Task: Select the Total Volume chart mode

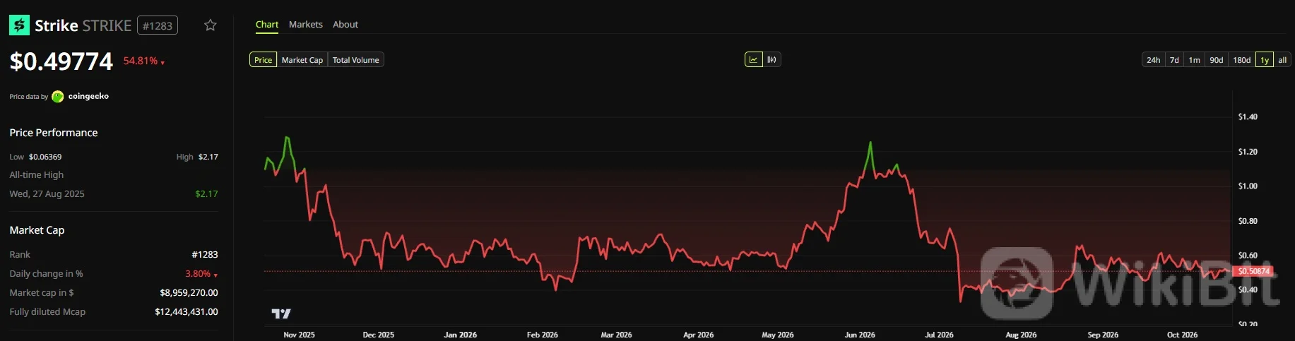Action: tap(356, 60)
